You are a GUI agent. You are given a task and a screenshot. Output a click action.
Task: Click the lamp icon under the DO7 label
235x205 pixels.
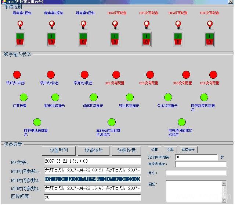(210, 24)
